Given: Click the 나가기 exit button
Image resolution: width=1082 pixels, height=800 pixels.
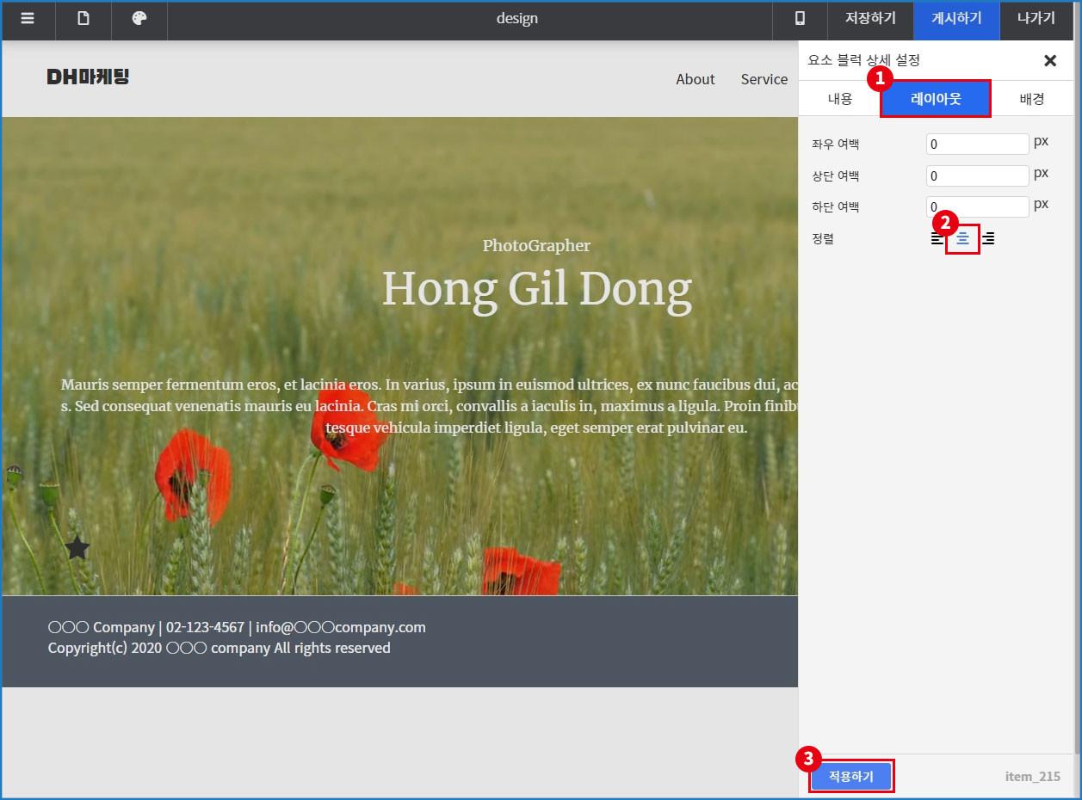Looking at the screenshot, I should tap(1036, 19).
